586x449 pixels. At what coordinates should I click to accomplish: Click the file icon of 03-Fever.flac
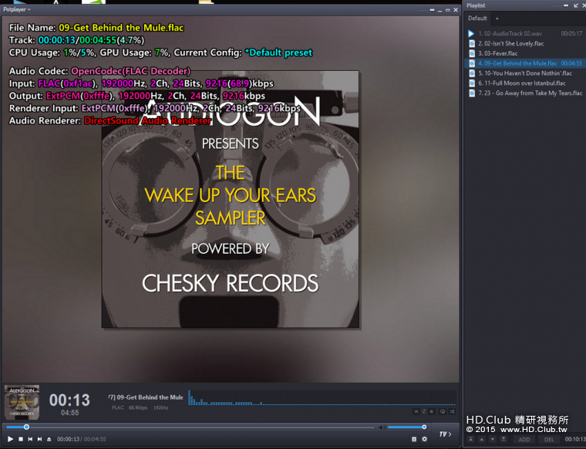coord(472,53)
